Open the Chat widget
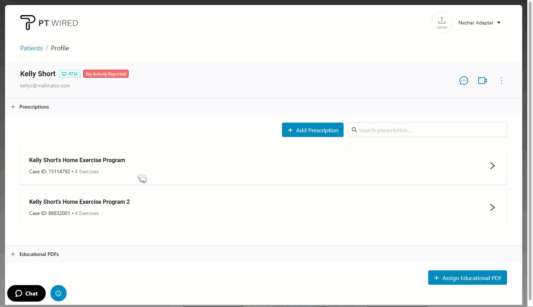The width and height of the screenshot is (533, 307). point(26,293)
